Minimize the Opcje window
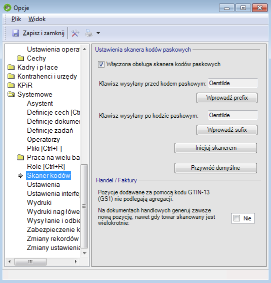The height and width of the screenshot is (283, 271). point(226,8)
